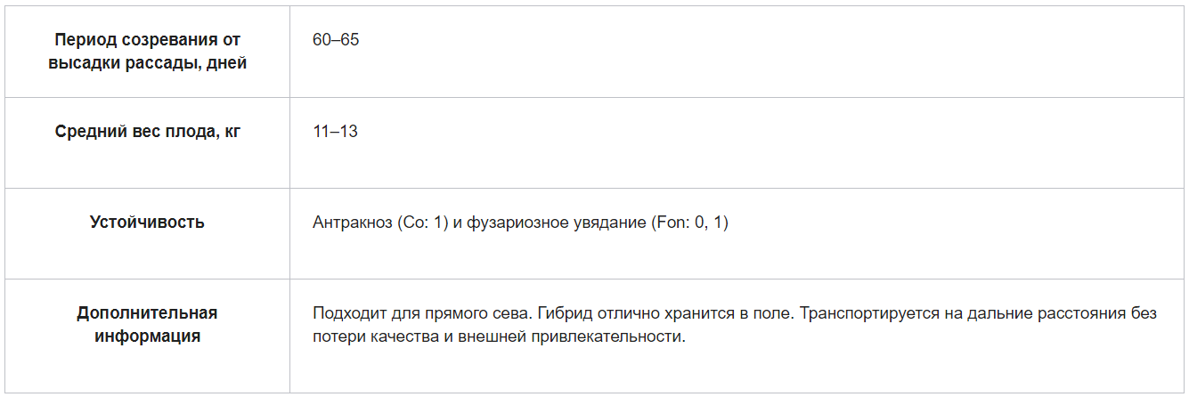Screen dimensions: 1189x397
Task: Click the word "информация" in header
Action: (x=147, y=336)
